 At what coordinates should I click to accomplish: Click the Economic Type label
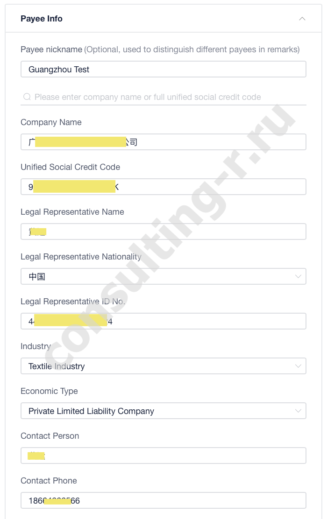point(49,391)
